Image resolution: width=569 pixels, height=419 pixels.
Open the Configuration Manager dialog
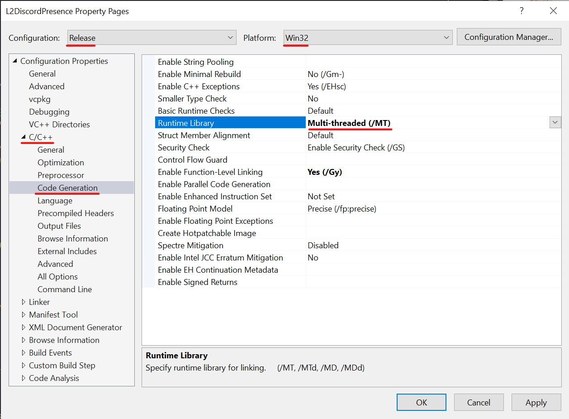click(x=509, y=37)
